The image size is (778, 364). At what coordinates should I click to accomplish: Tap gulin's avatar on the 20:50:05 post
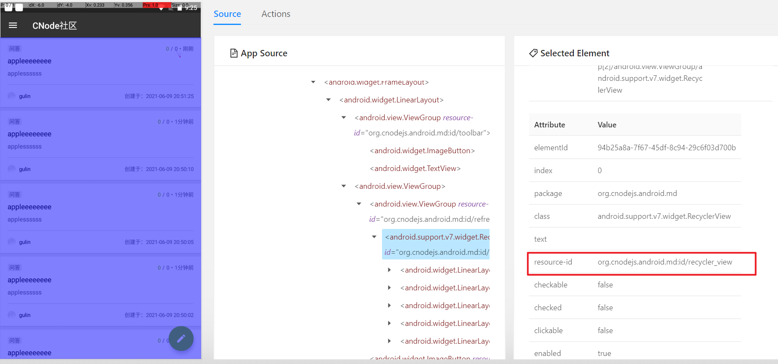[x=12, y=242]
